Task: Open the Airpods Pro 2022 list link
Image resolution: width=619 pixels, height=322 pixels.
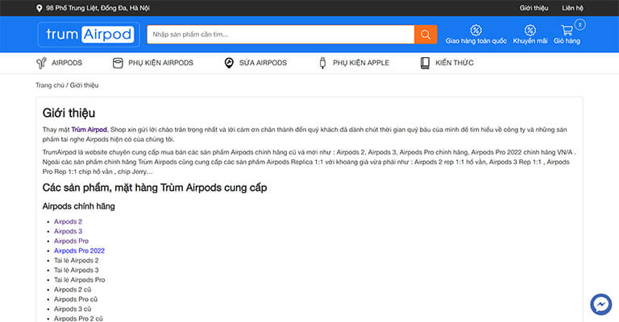Action: (x=79, y=250)
